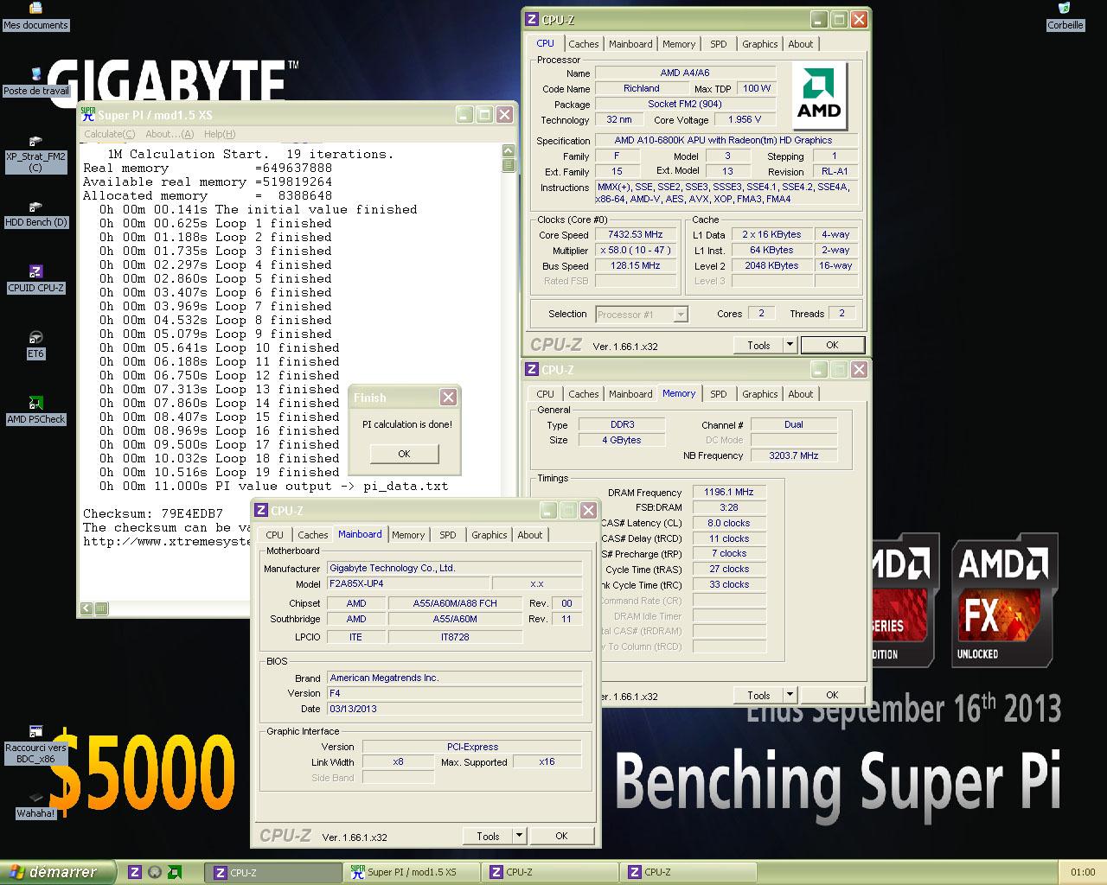
Task: Open Corbeille recycle bin icon
Action: [x=1065, y=16]
